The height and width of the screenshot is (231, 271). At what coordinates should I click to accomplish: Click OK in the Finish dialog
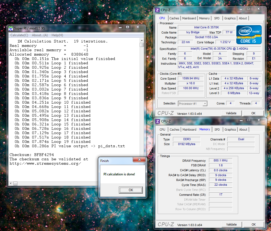131,190
